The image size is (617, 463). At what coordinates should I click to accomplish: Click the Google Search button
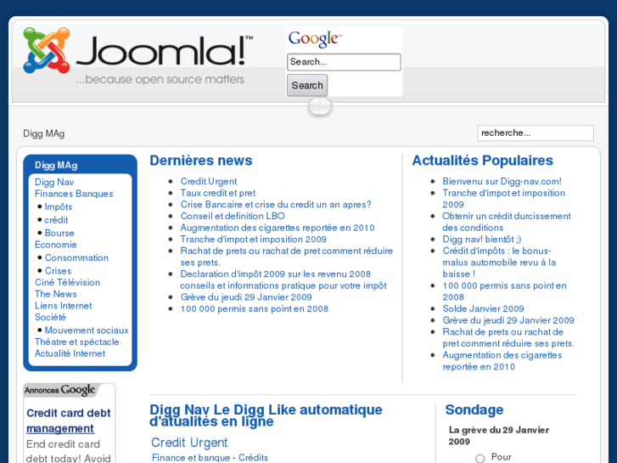(307, 86)
